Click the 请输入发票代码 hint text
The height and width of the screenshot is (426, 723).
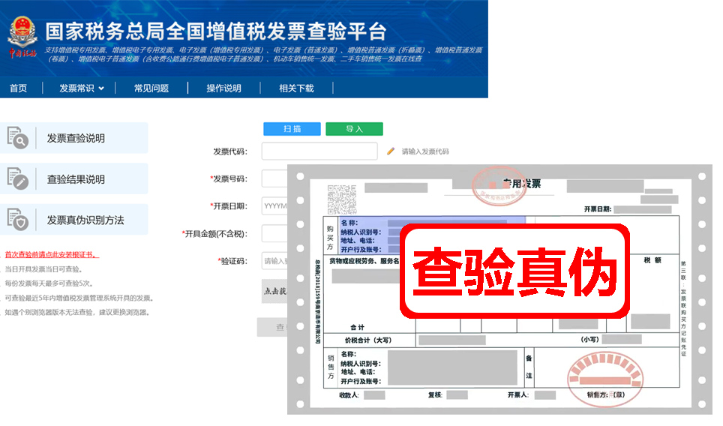424,151
